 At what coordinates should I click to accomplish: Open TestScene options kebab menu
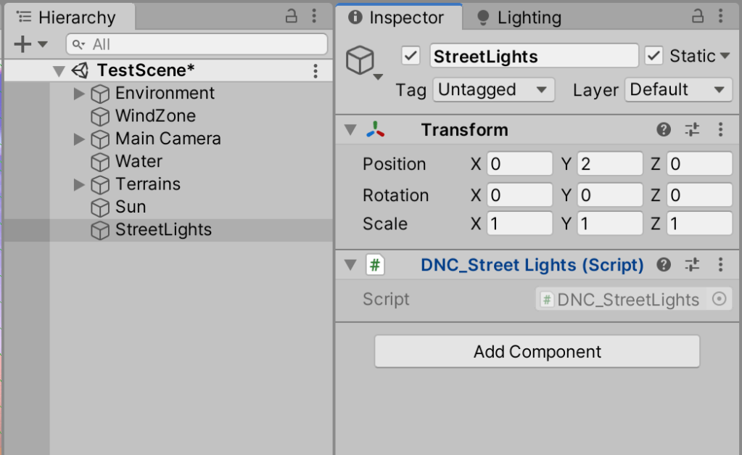point(316,70)
